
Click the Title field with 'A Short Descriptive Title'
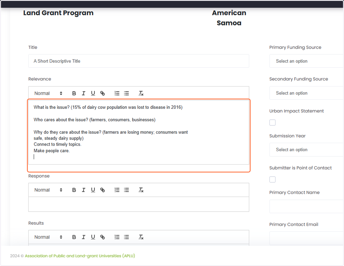[x=139, y=61]
